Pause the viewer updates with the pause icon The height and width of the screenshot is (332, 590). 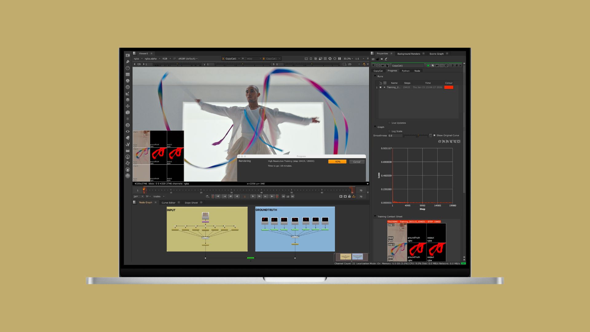tap(340, 59)
